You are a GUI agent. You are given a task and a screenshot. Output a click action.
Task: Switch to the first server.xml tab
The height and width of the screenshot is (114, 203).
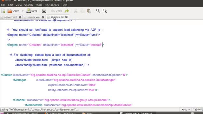[x=10, y=17]
